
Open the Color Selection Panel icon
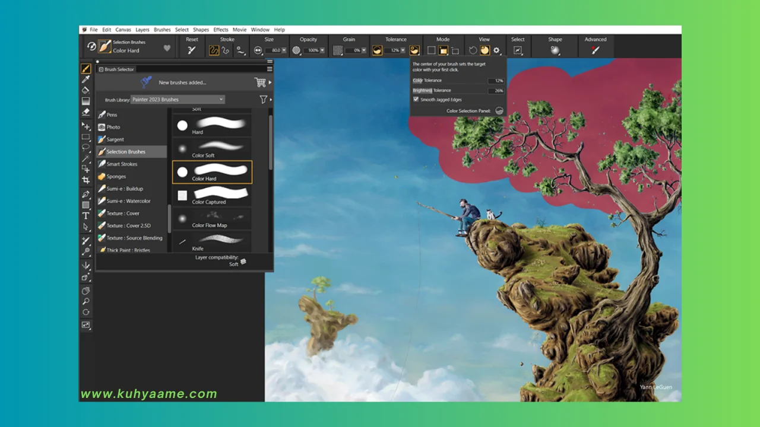pyautogui.click(x=499, y=110)
